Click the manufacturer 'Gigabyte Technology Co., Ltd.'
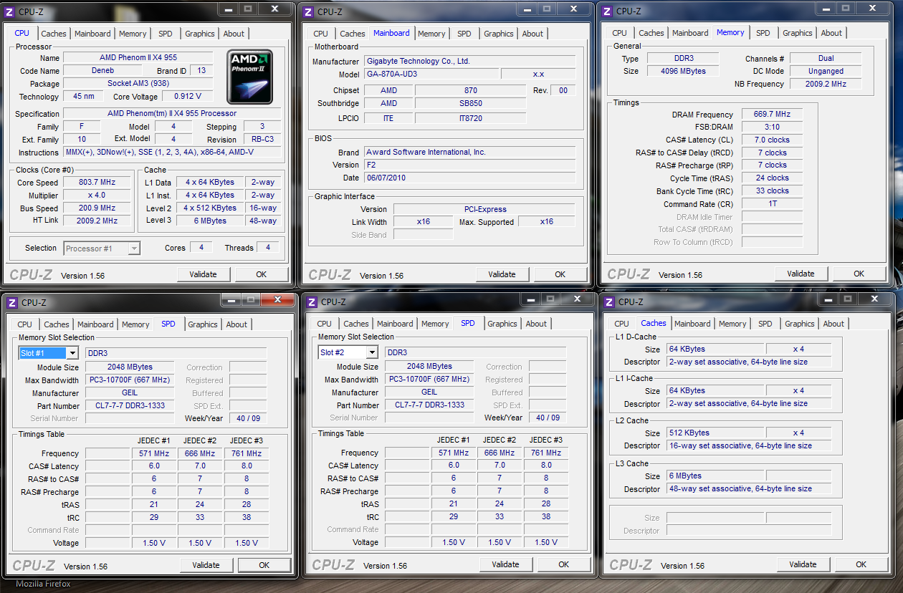Image resolution: width=903 pixels, height=593 pixels. pyautogui.click(x=469, y=62)
